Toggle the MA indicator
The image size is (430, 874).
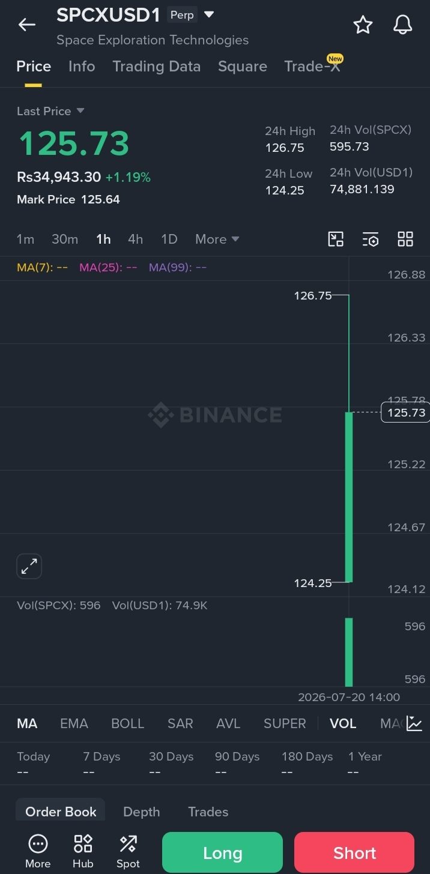(27, 723)
